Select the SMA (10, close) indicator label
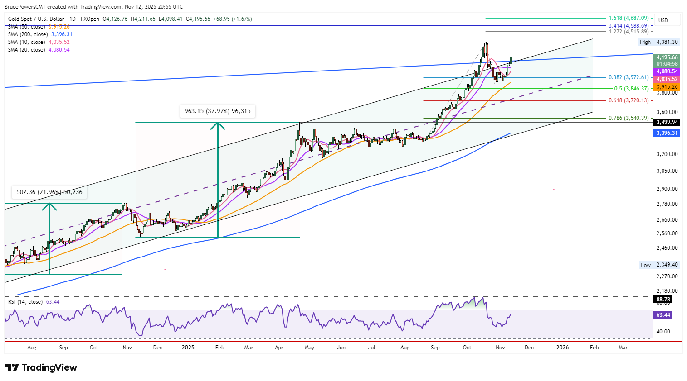This screenshot has width=687, height=381. 26,42
